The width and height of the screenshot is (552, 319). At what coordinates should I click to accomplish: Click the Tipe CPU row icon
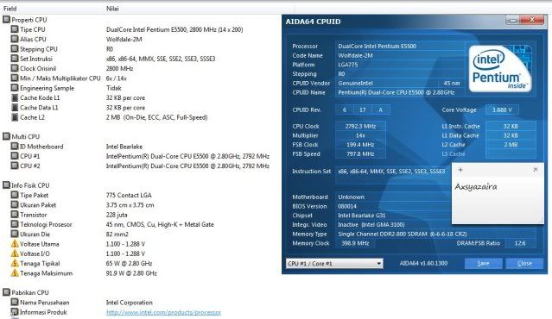point(15,29)
